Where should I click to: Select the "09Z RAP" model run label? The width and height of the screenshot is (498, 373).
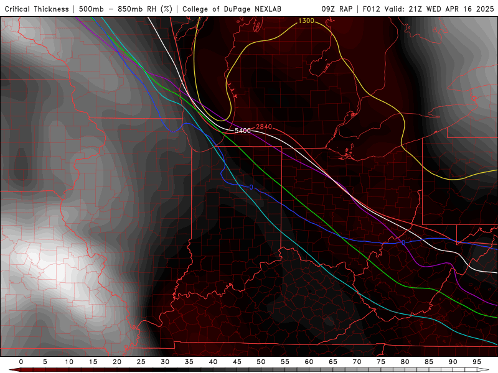[337, 9]
